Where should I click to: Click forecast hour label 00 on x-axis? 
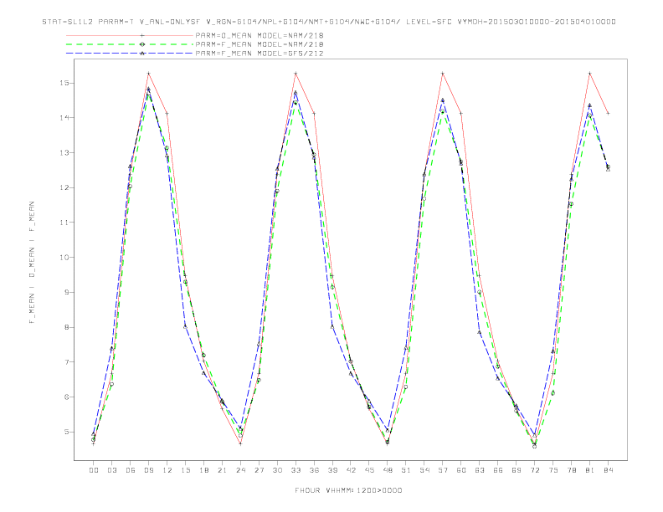pyautogui.click(x=94, y=470)
